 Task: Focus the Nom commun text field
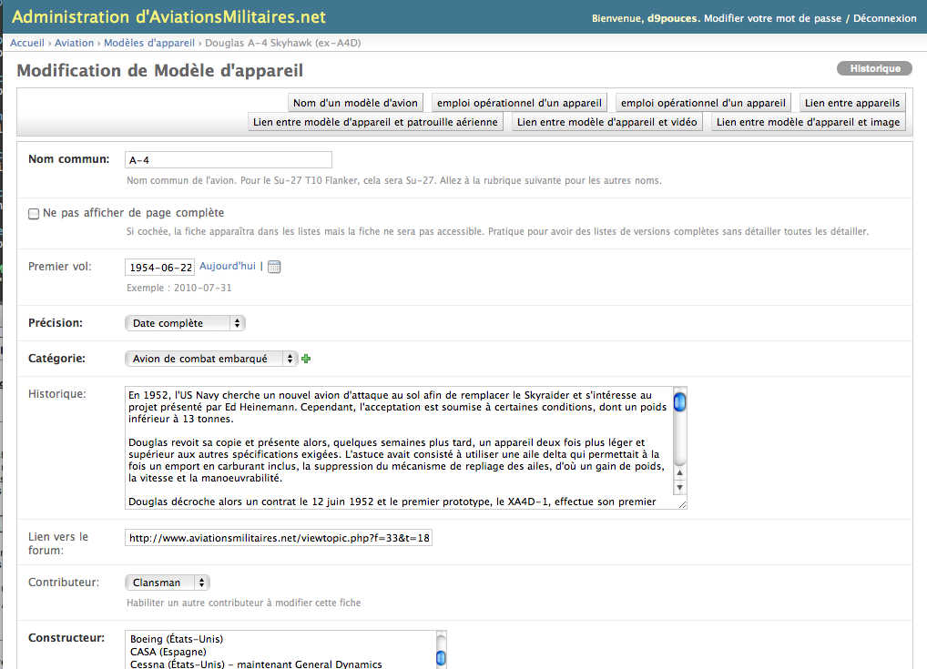coord(228,160)
